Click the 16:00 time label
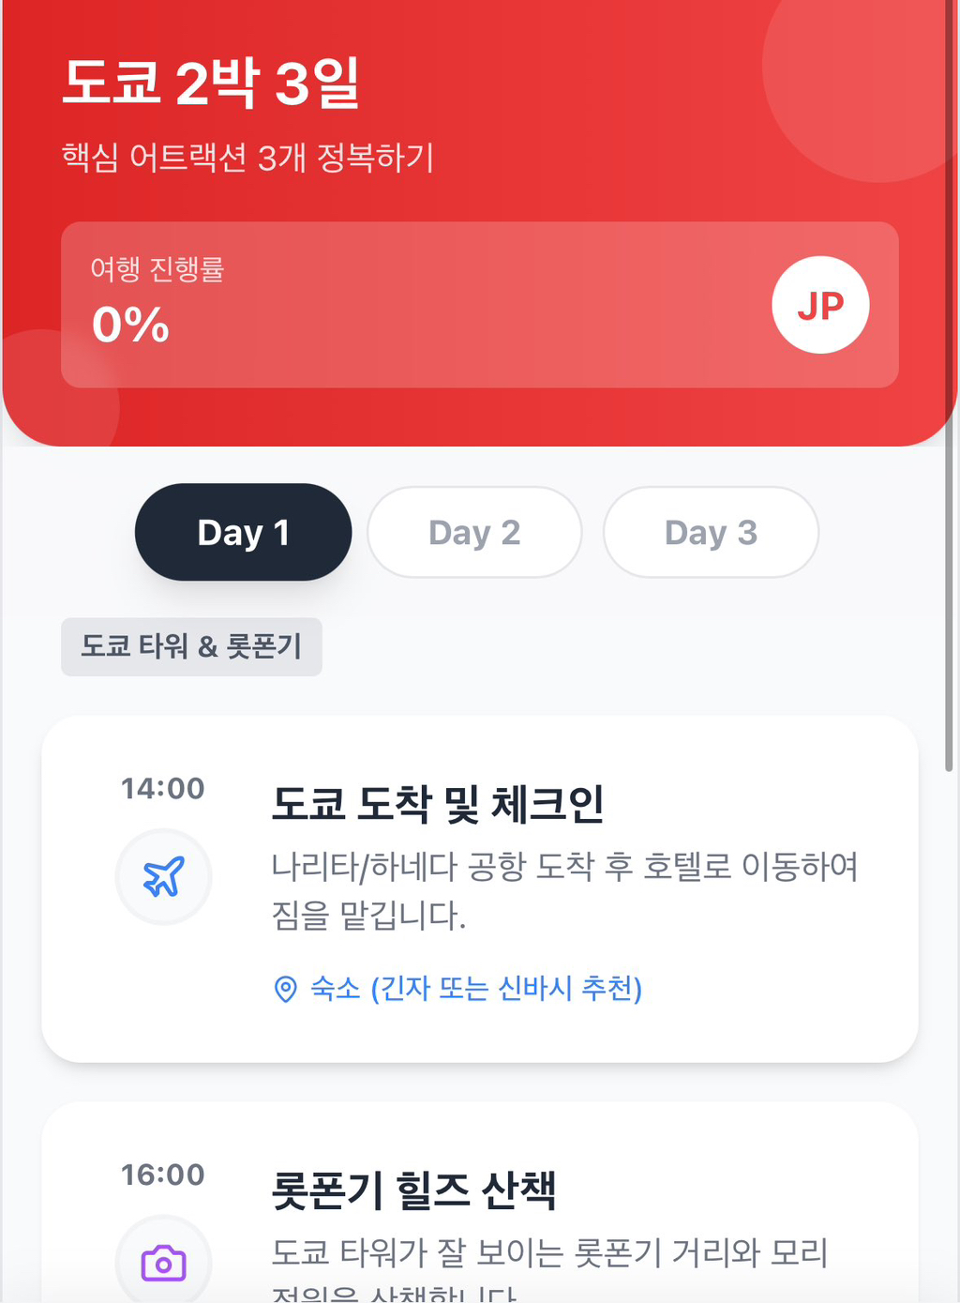 (x=162, y=1174)
